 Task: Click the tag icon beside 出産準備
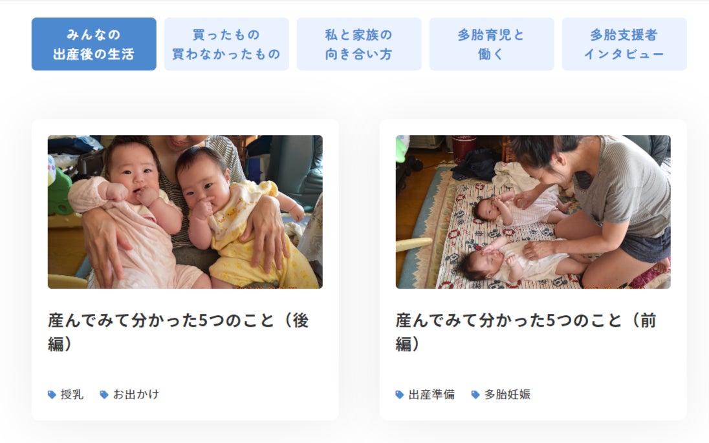point(400,395)
